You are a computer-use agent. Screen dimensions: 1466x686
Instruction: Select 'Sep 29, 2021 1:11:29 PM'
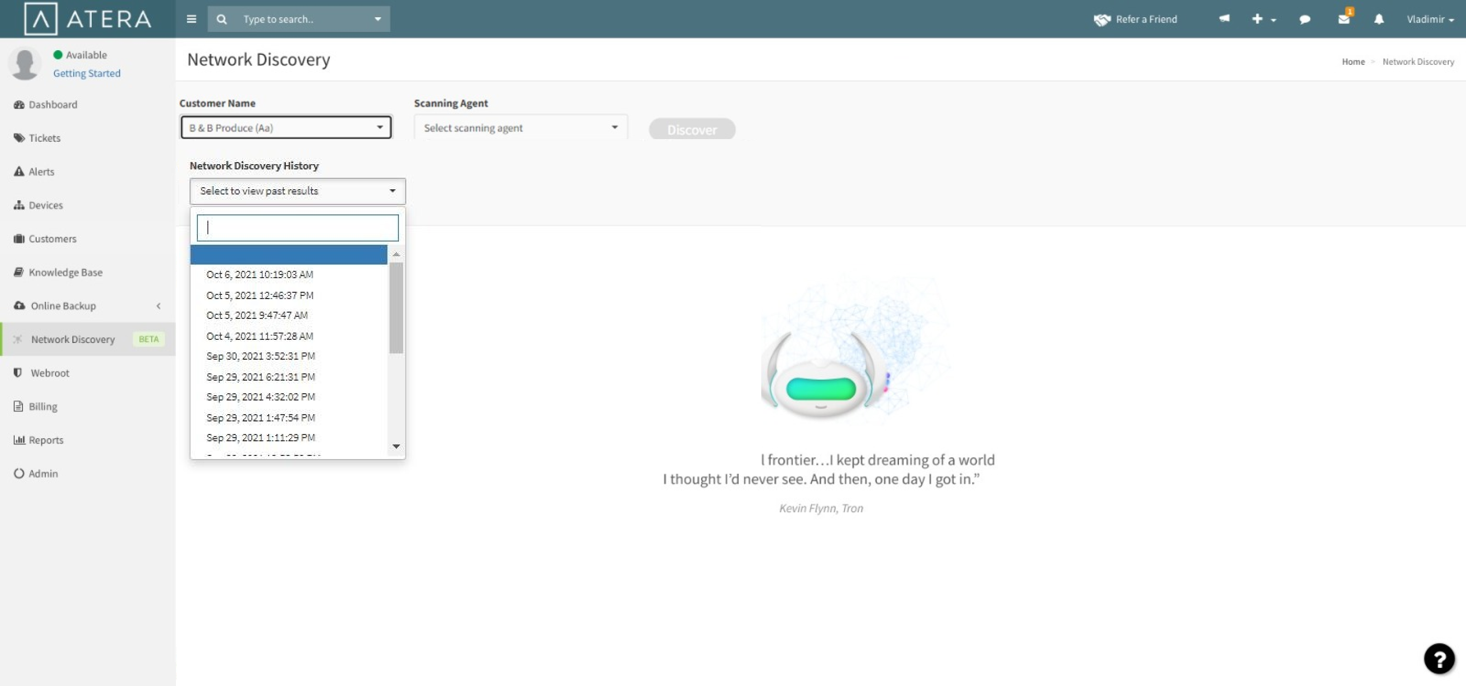pos(261,438)
